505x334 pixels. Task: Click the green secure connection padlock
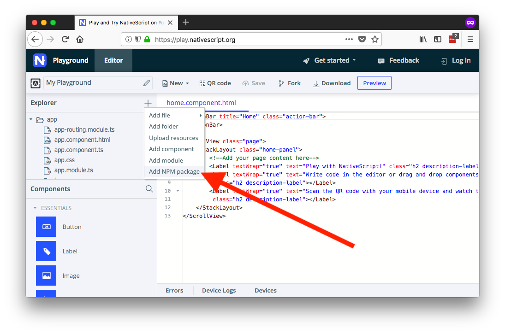pyautogui.click(x=147, y=39)
